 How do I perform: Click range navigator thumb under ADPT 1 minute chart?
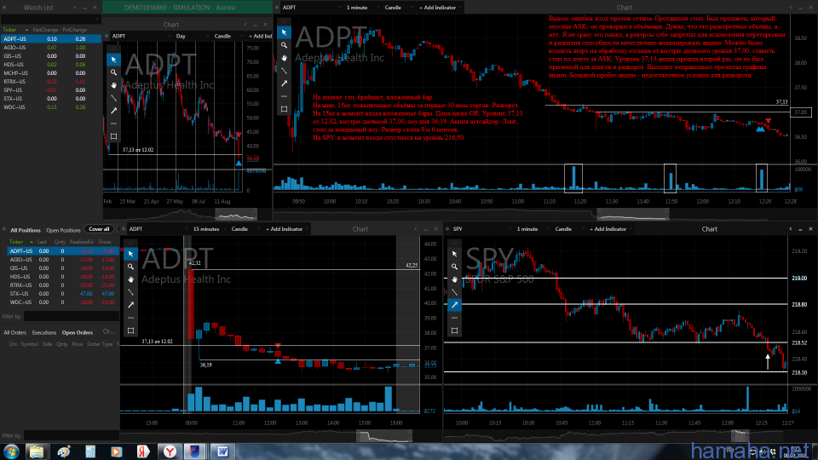(x=633, y=214)
